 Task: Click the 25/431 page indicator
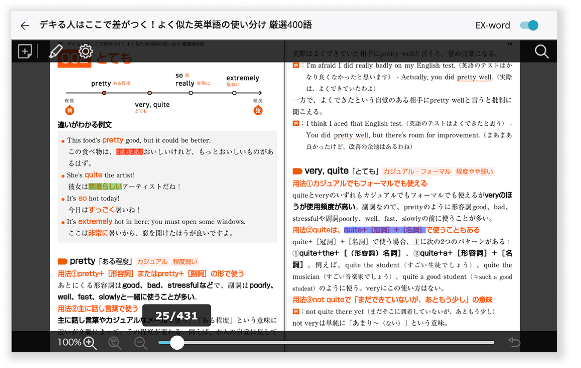(x=176, y=315)
